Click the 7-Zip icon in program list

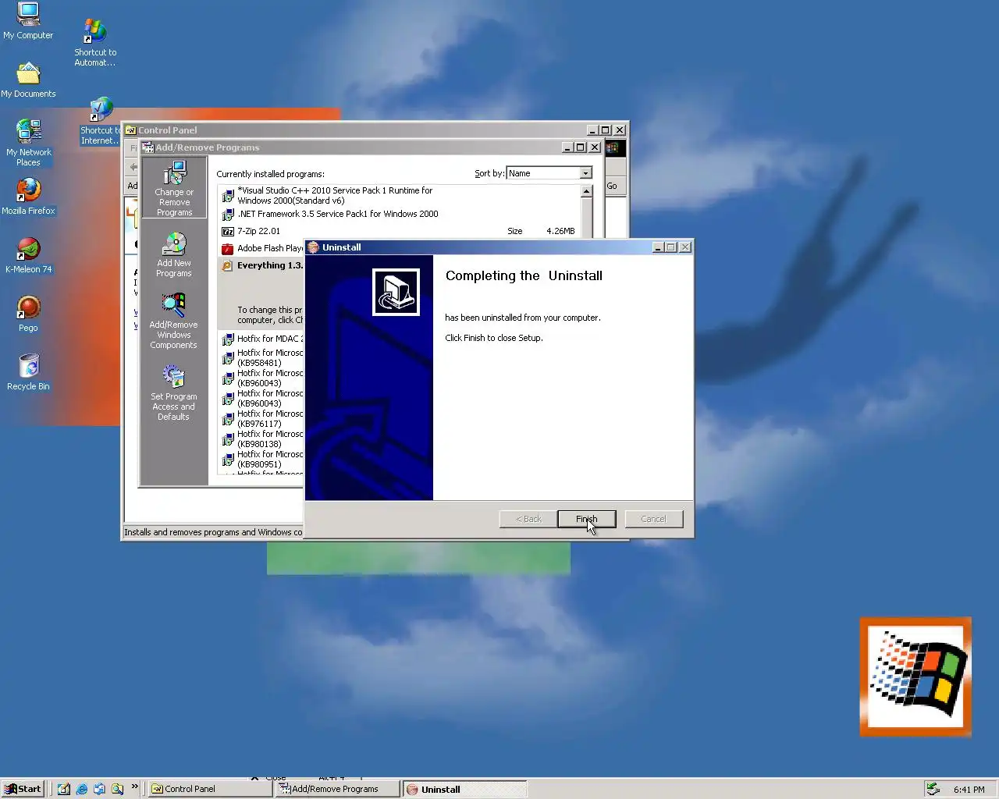point(228,231)
